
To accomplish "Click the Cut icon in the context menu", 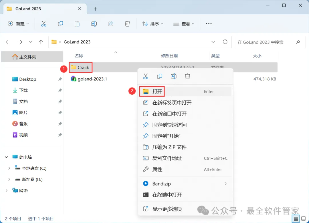I will 146,76.
